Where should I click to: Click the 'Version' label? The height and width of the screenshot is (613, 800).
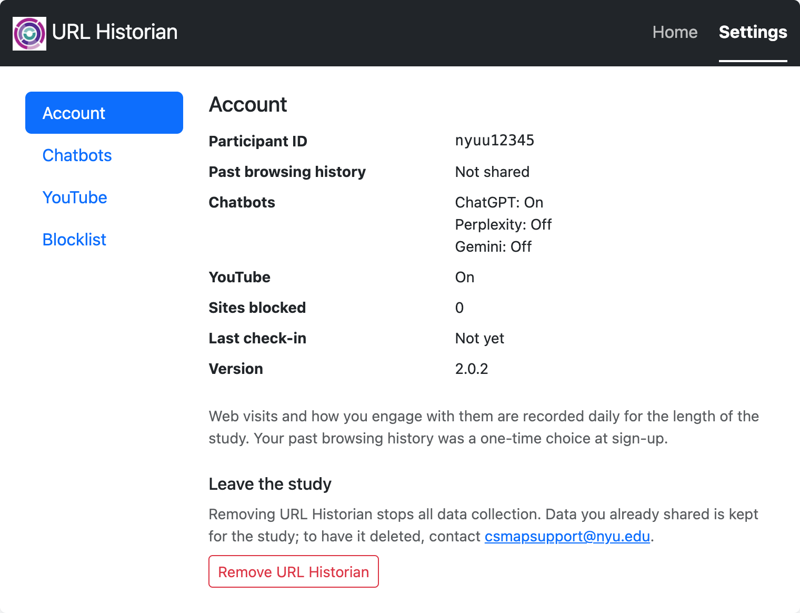(x=236, y=369)
